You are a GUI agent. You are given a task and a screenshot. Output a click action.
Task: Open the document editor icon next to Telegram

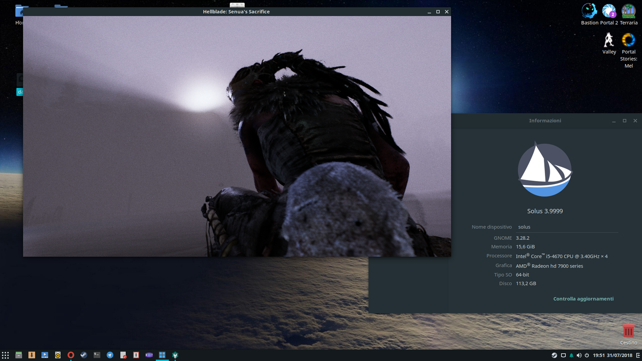(x=123, y=355)
